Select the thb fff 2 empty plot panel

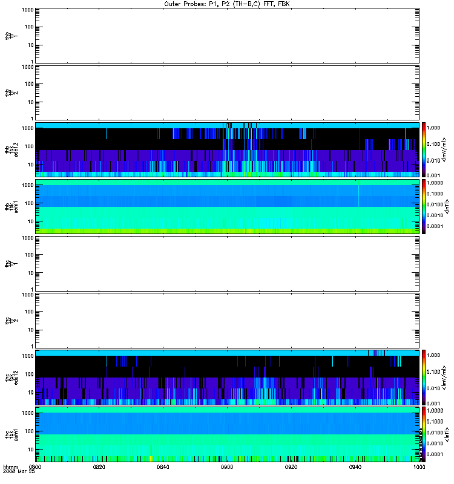pos(227,93)
